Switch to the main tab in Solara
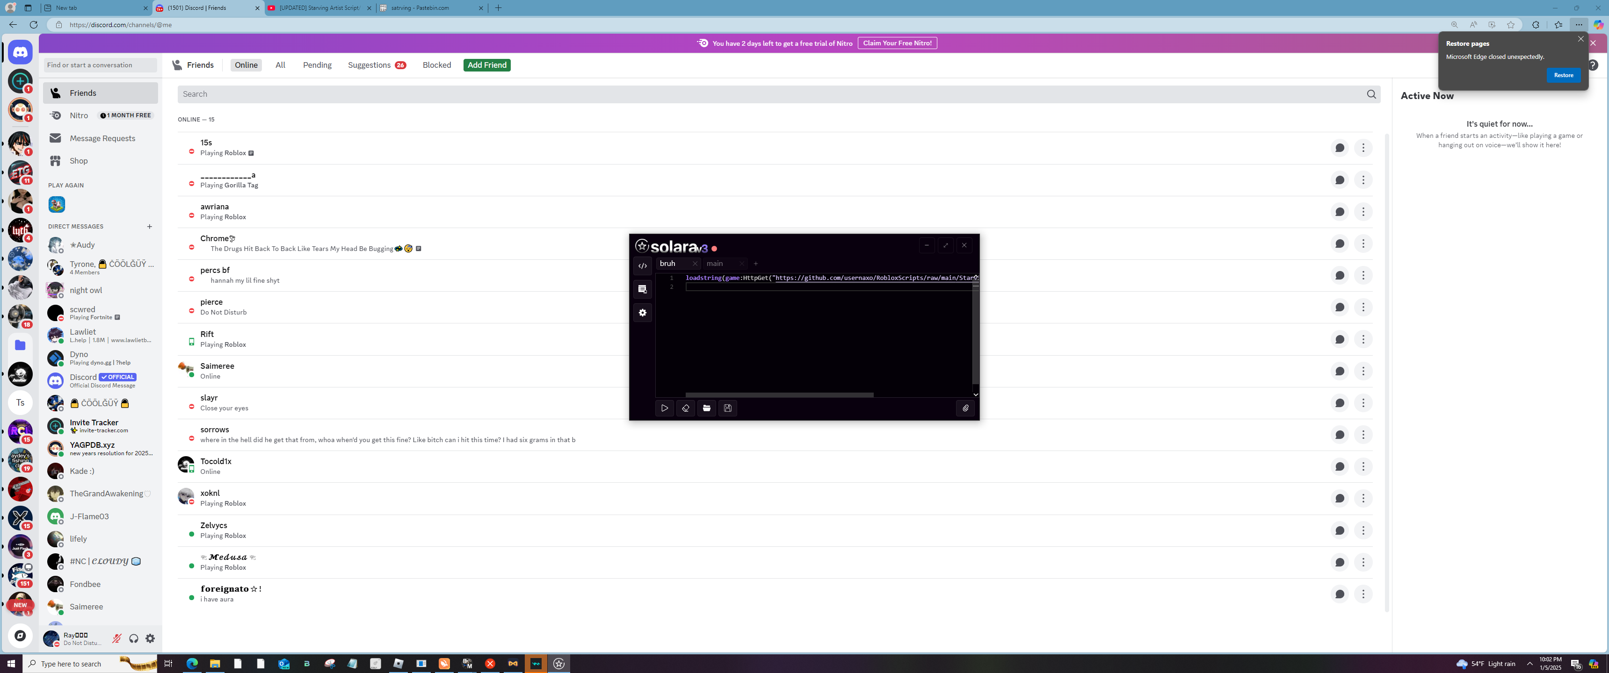Screen dimensions: 1609x673 click(x=715, y=264)
